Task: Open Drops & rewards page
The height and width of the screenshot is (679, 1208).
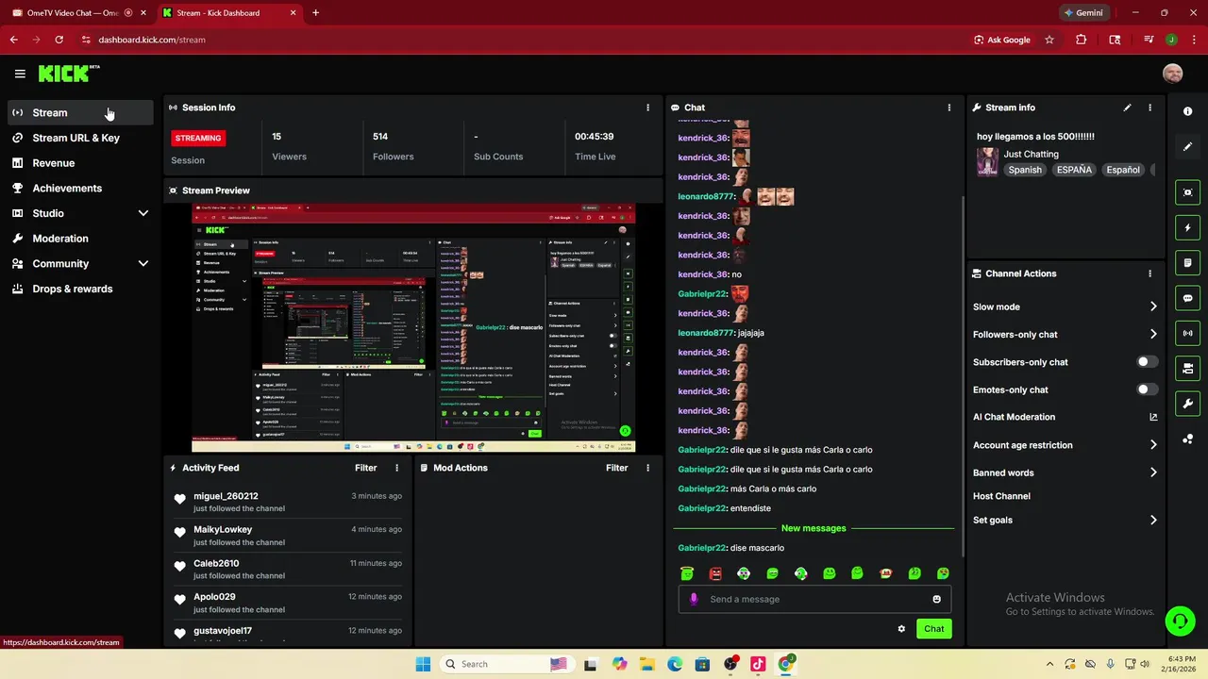Action: pos(80,289)
